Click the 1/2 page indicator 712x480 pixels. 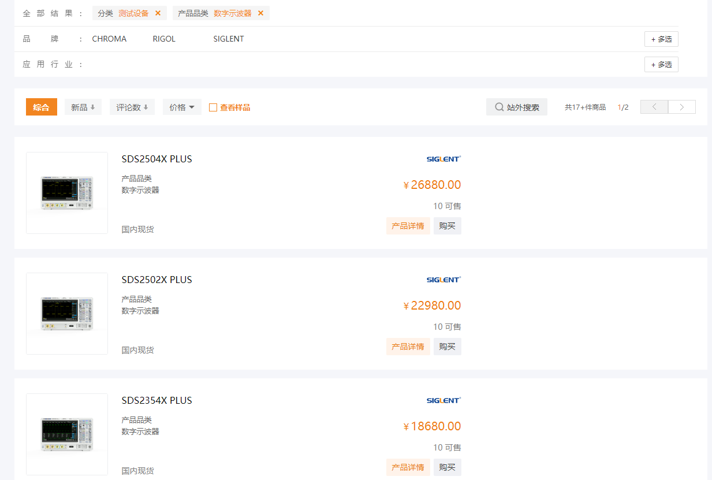[x=623, y=107]
